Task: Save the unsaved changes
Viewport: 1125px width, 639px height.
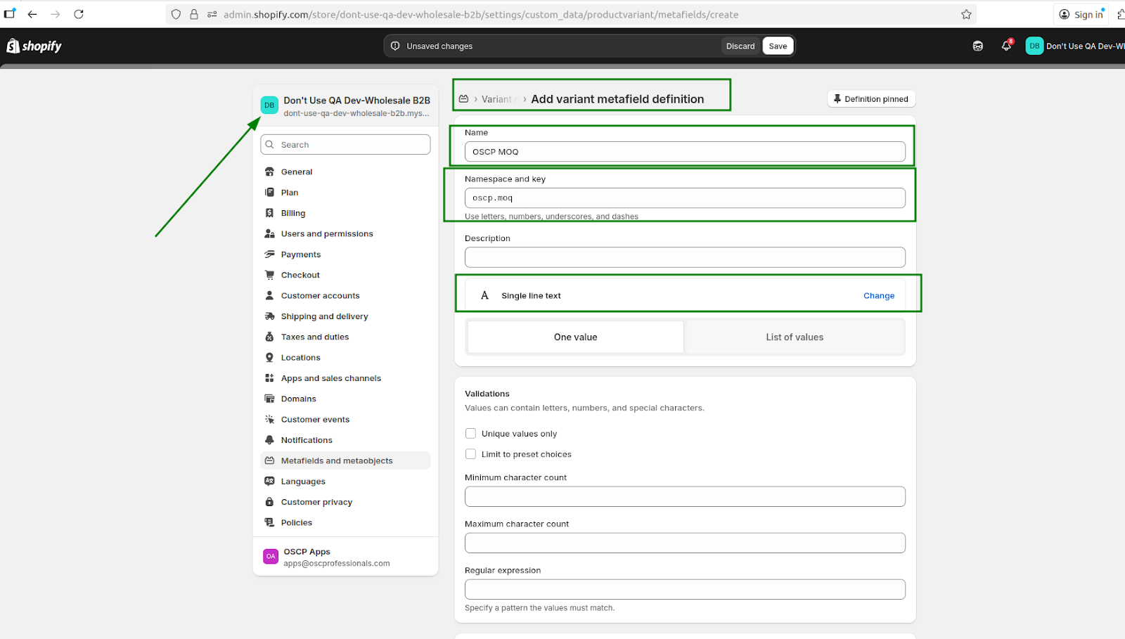Action: click(x=777, y=46)
